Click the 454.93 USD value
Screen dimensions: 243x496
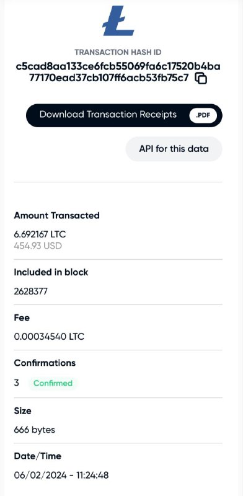pyautogui.click(x=38, y=246)
